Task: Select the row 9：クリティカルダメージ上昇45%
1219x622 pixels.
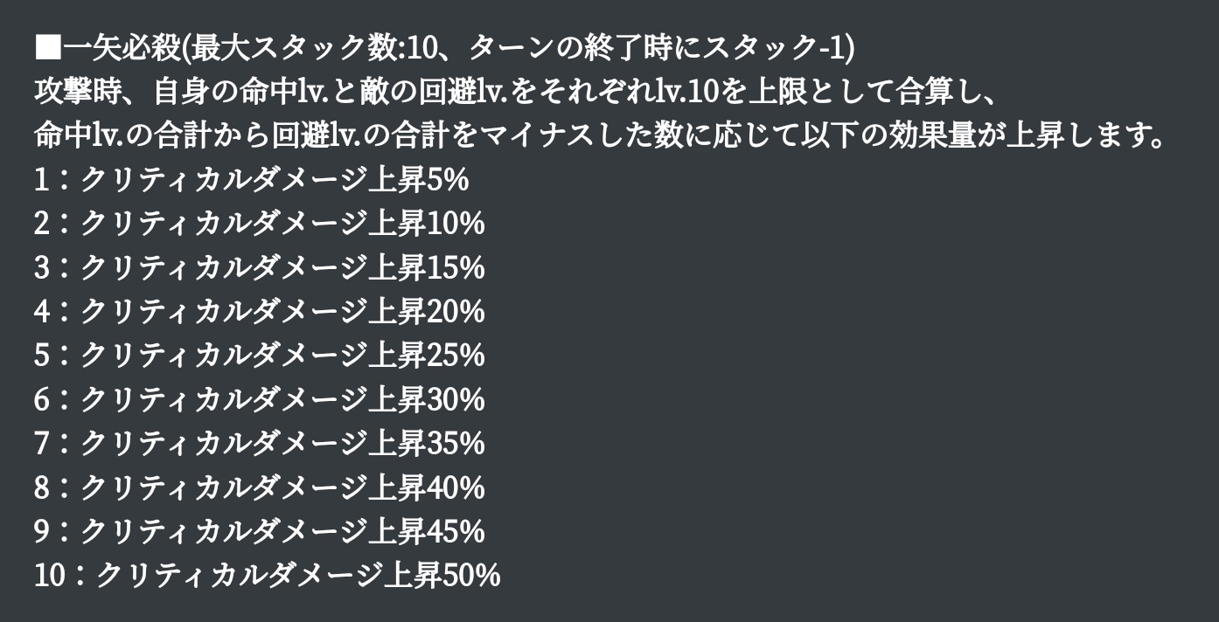Action: [x=259, y=531]
